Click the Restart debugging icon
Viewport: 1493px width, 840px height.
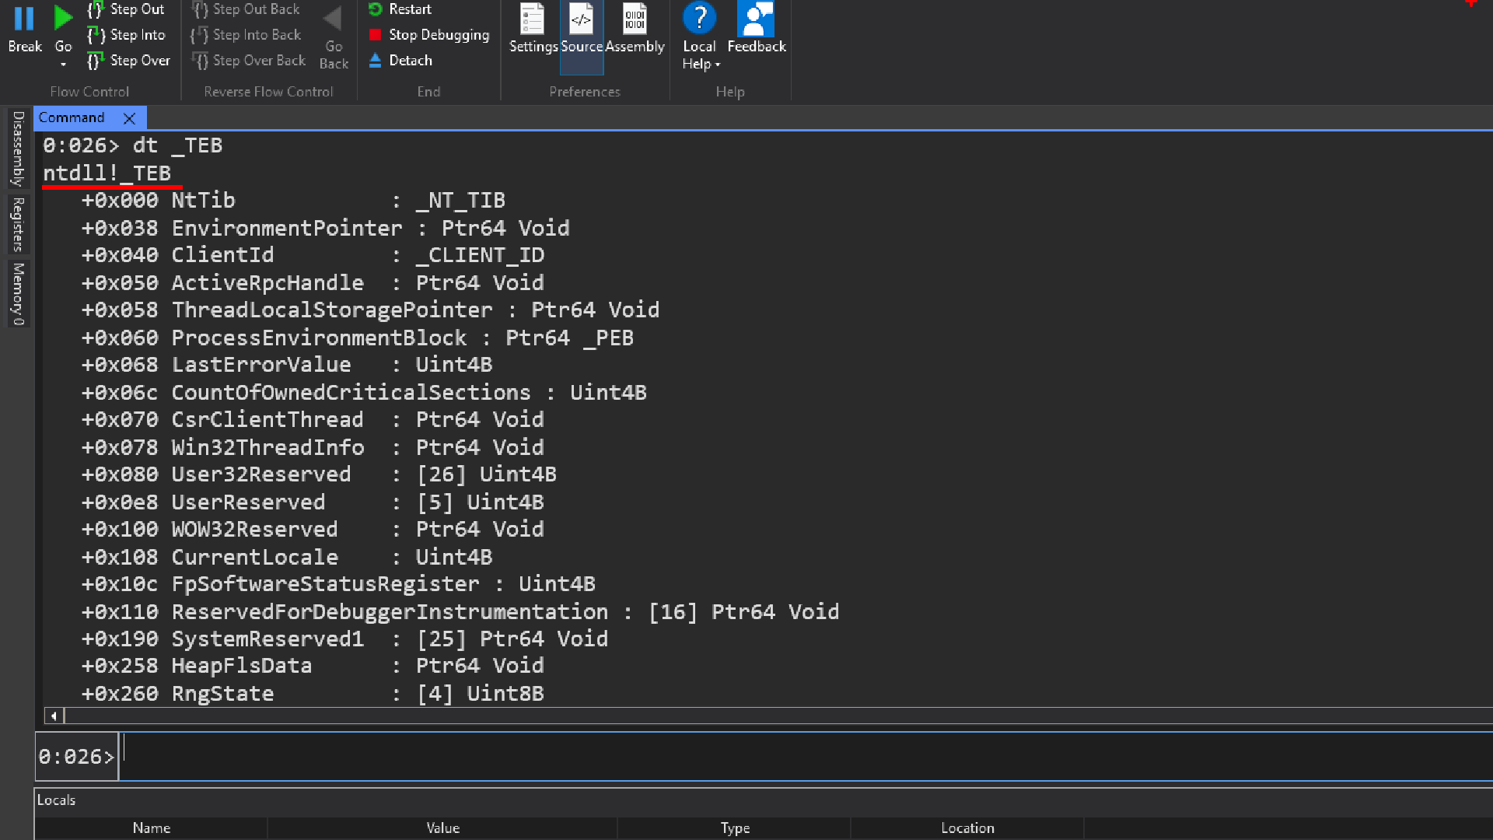[x=376, y=9]
